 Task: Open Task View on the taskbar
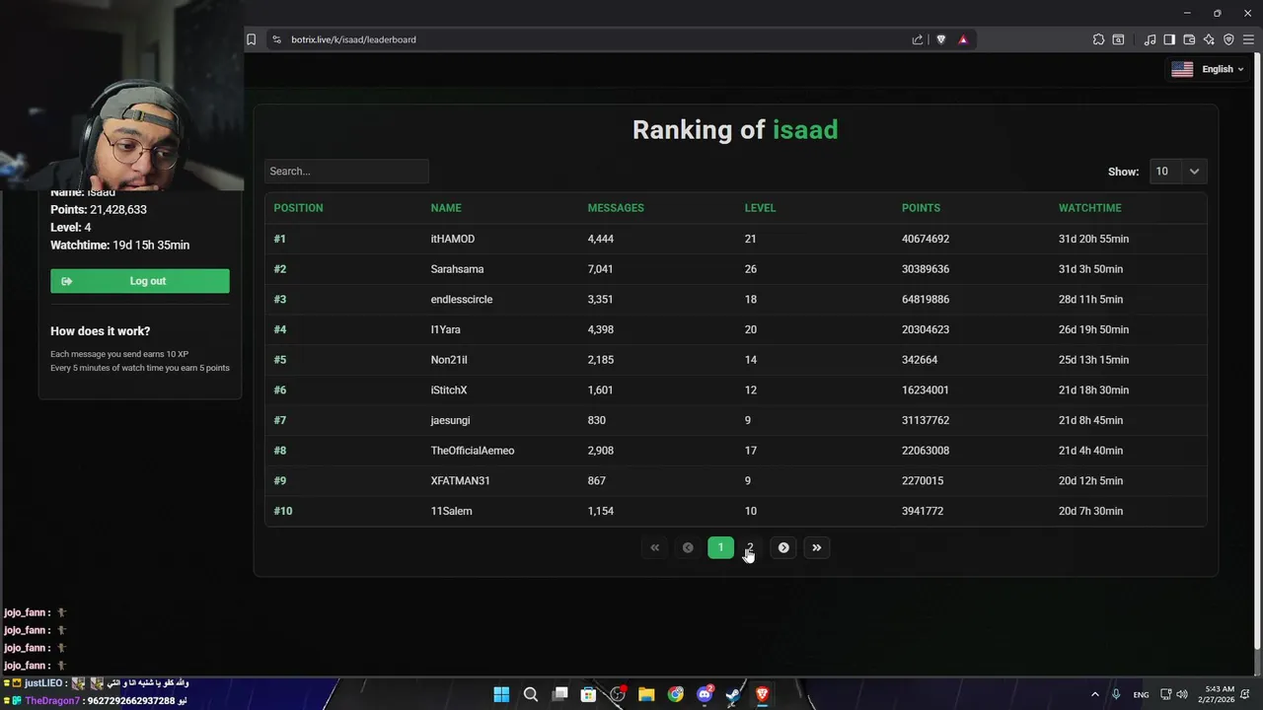(560, 694)
